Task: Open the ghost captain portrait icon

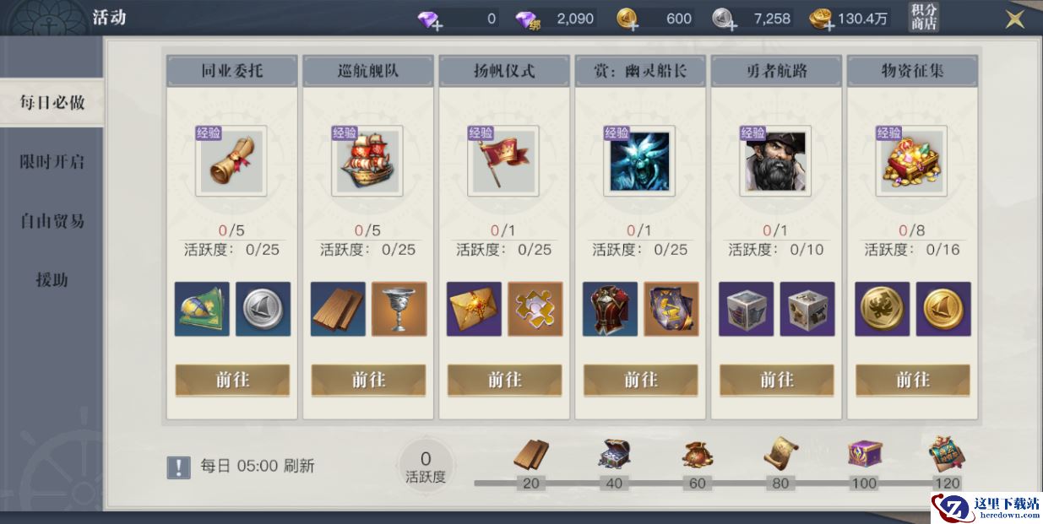Action: (639, 161)
